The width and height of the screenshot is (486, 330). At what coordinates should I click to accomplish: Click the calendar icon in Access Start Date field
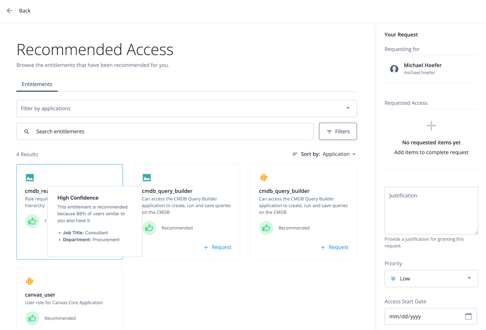point(468,316)
